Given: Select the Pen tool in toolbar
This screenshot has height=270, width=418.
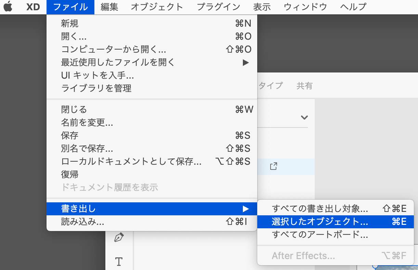Looking at the screenshot, I should point(119,237).
